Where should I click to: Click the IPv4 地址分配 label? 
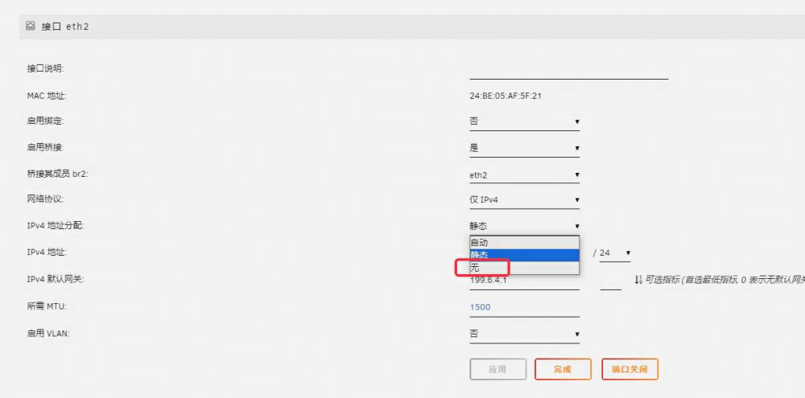55,225
